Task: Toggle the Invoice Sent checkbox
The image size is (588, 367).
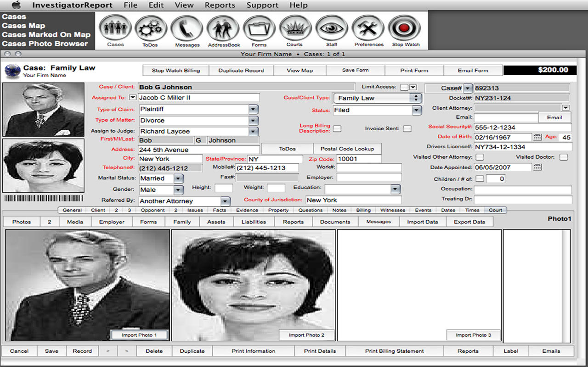Action: coord(407,128)
